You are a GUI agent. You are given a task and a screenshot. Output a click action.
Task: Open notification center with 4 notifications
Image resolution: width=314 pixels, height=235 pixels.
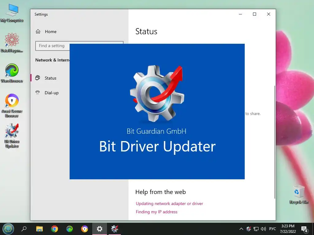click(x=304, y=229)
